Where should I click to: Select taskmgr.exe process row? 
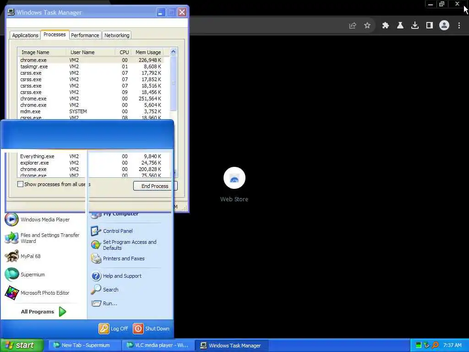pos(91,66)
